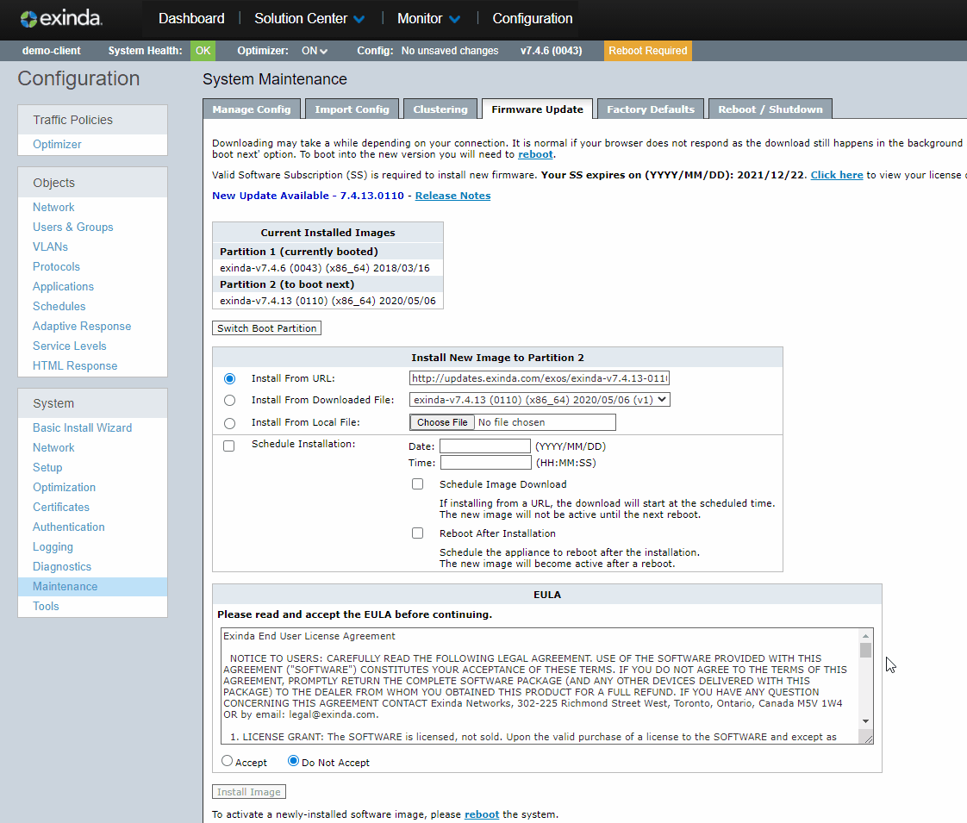Go to Schedules in the sidebar
Image resolution: width=967 pixels, height=823 pixels.
pos(59,307)
